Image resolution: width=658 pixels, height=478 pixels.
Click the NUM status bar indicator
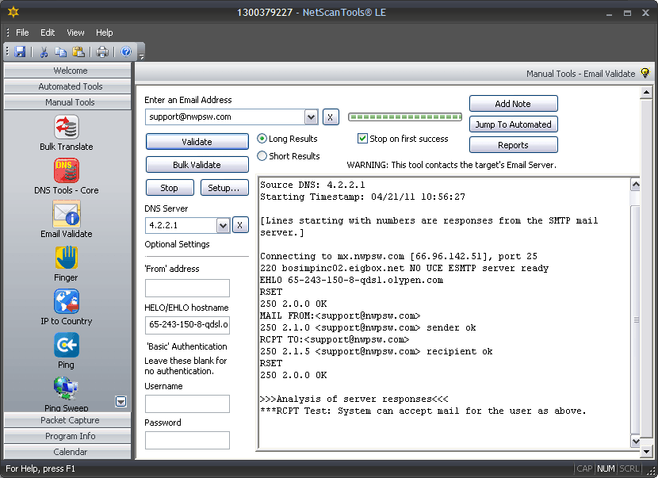[x=606, y=468]
